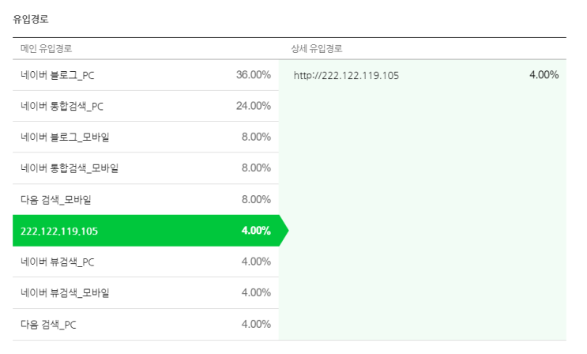Click the 메인 유입경로 column header
Image resolution: width=587 pixels, height=354 pixels.
46,48
